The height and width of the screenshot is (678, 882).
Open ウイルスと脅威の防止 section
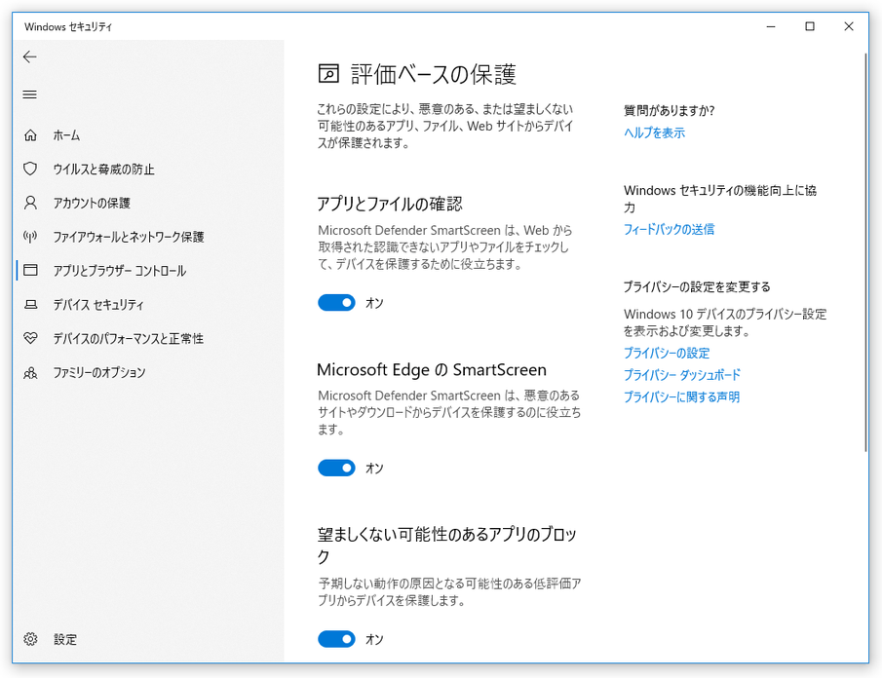(103, 169)
